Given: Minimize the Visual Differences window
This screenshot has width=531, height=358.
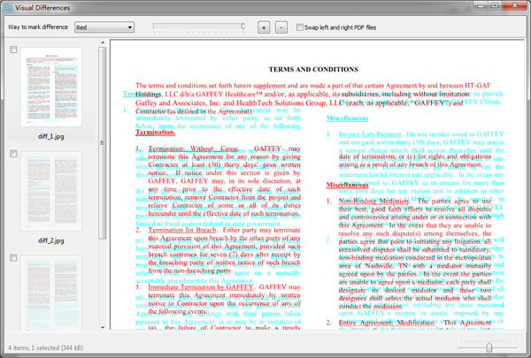Looking at the screenshot, I should [x=481, y=5].
